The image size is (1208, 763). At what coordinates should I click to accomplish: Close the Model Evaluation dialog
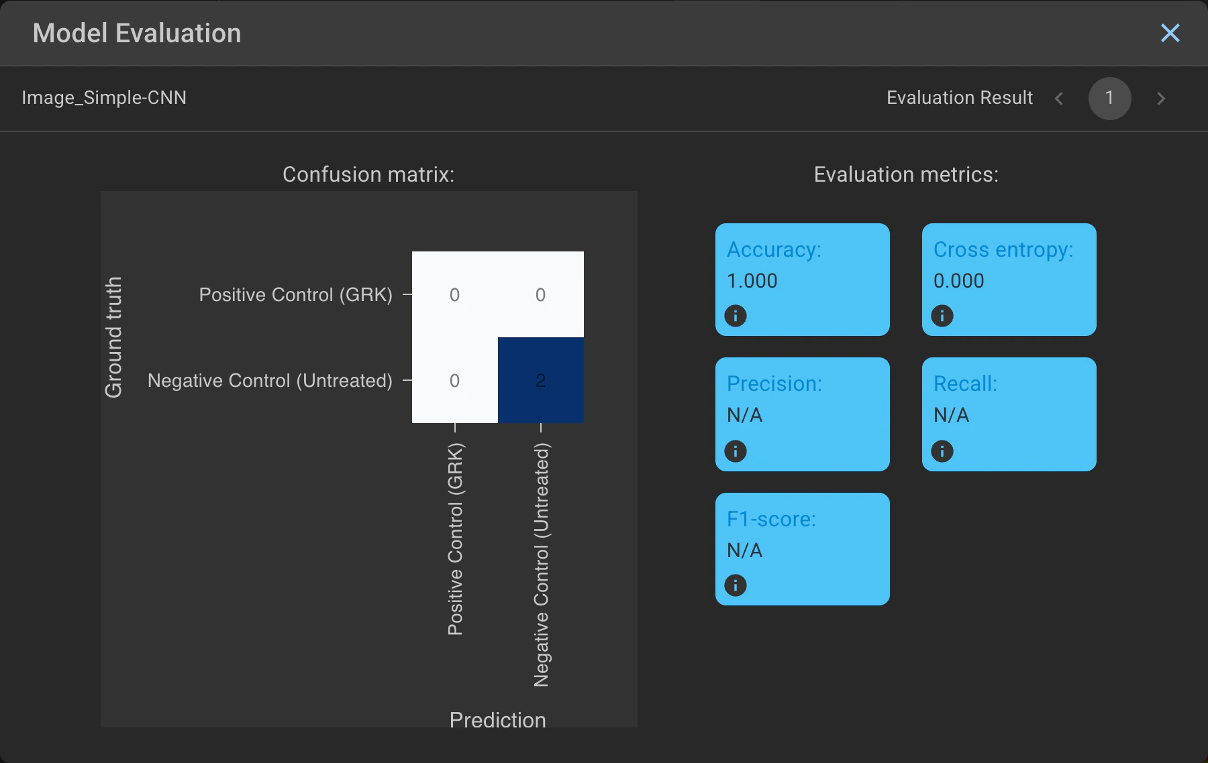pos(1170,33)
